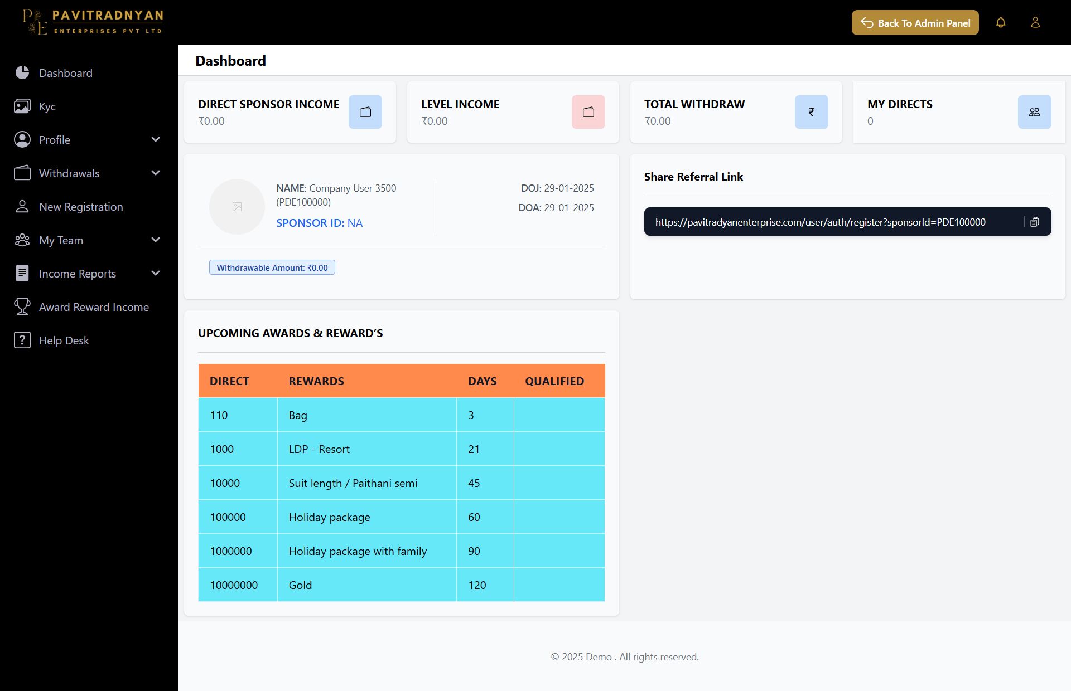Go to New Registration page

click(81, 207)
